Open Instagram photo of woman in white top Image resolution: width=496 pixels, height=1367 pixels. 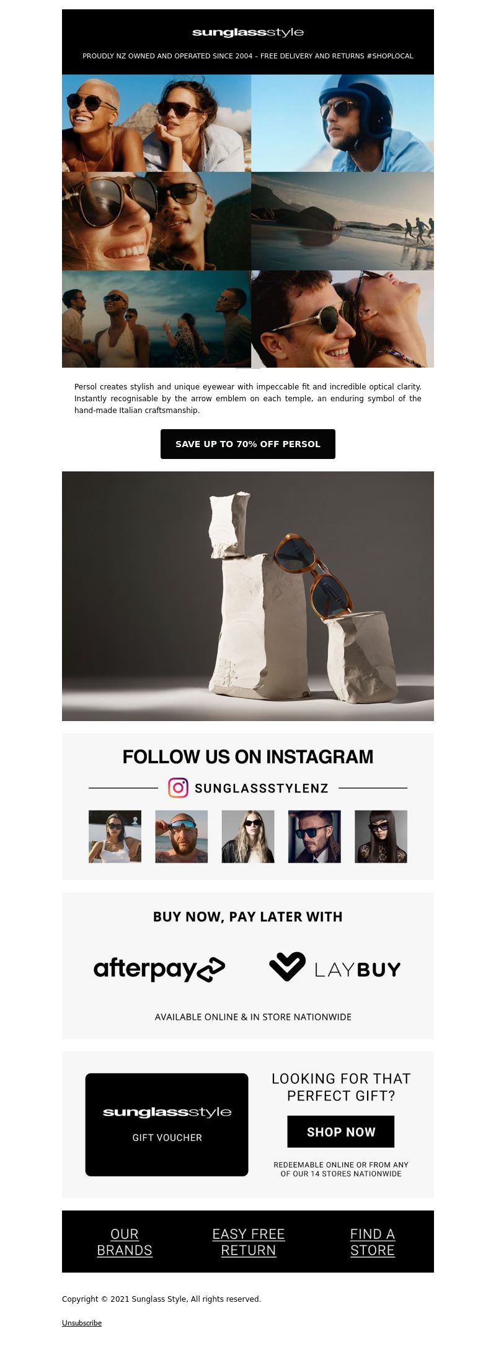(x=115, y=837)
